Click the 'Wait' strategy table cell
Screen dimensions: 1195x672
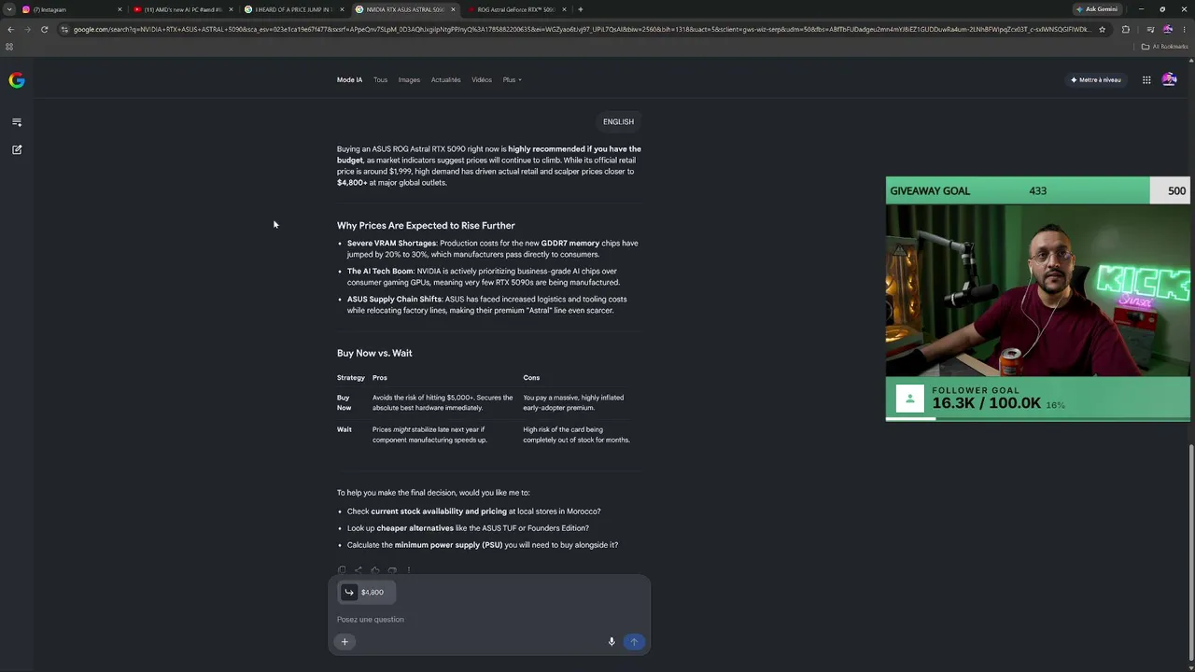(x=344, y=429)
